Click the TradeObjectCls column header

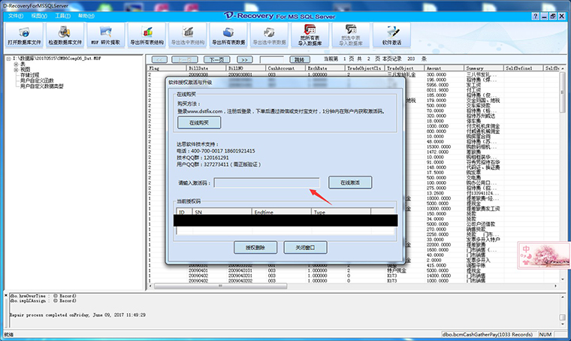click(x=365, y=68)
